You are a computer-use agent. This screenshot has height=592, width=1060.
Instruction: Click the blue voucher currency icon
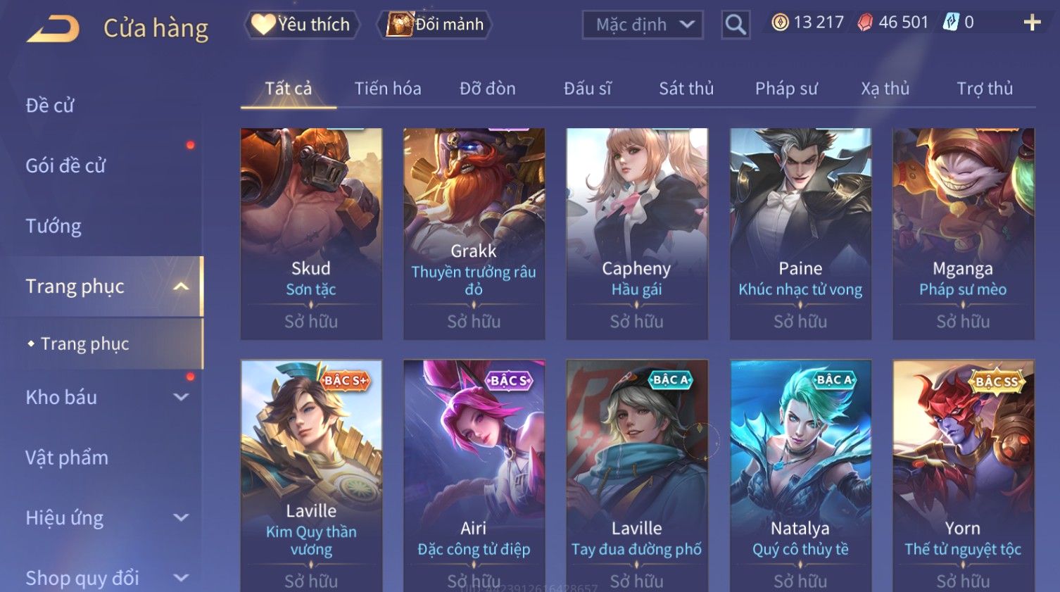951,23
